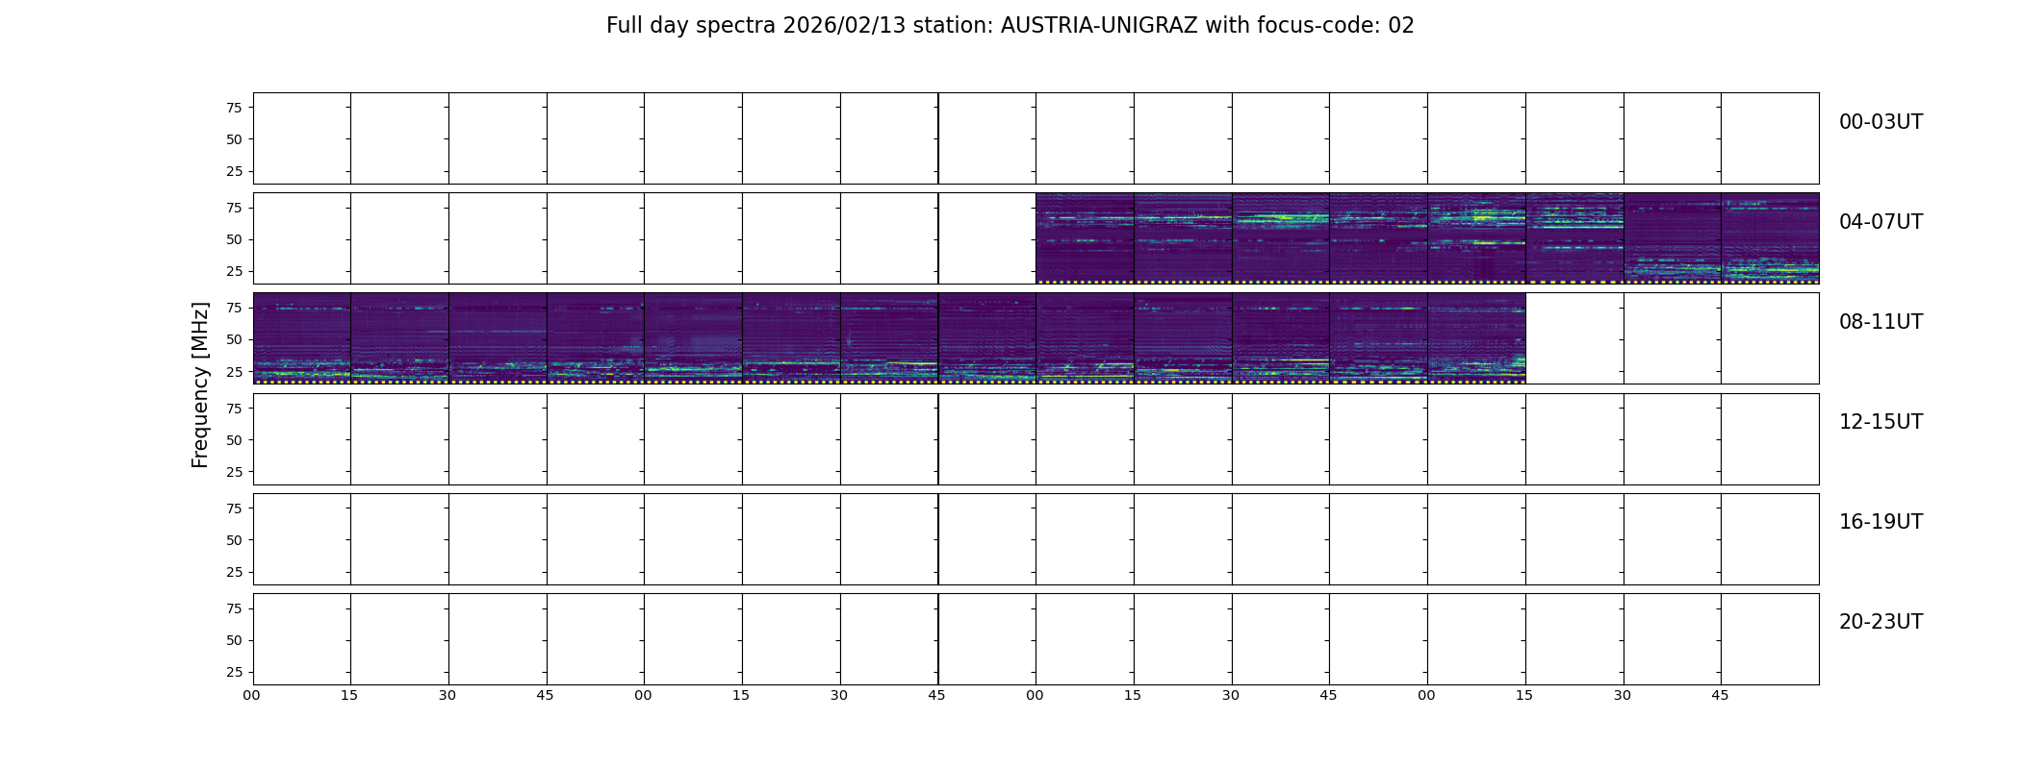Click the 08-11UT row spectrogram data
This screenshot has width=2021, height=769.
pos(889,338)
